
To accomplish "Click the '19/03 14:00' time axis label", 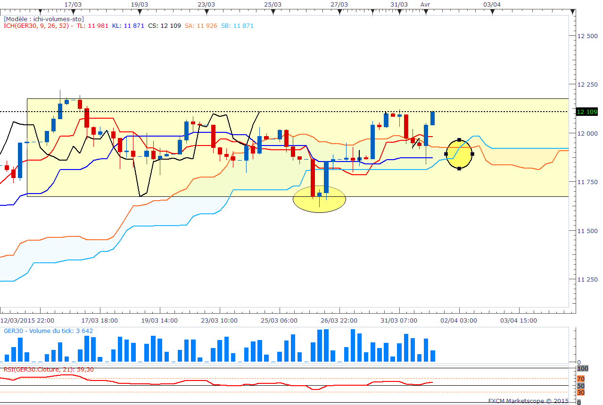I will 160,320.
